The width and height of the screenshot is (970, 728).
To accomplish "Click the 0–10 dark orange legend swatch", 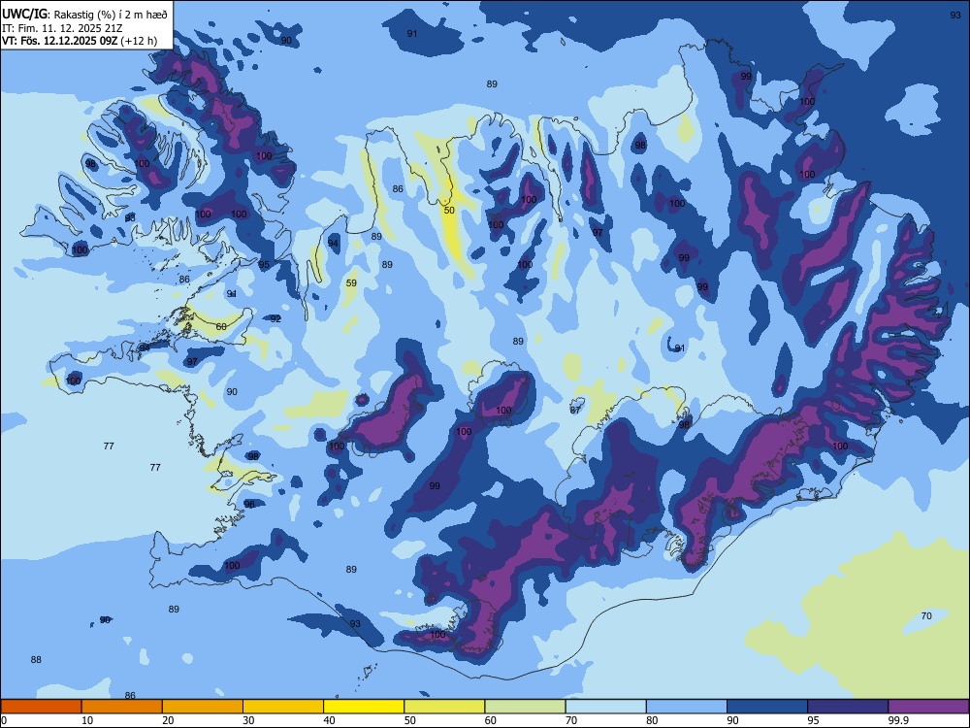I will tap(41, 707).
